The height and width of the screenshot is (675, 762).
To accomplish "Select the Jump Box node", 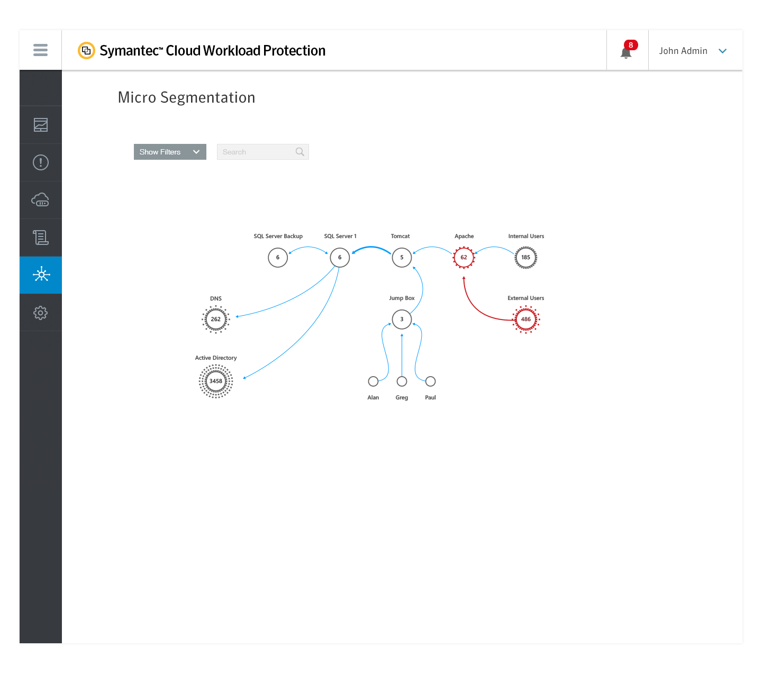I will click(x=402, y=320).
